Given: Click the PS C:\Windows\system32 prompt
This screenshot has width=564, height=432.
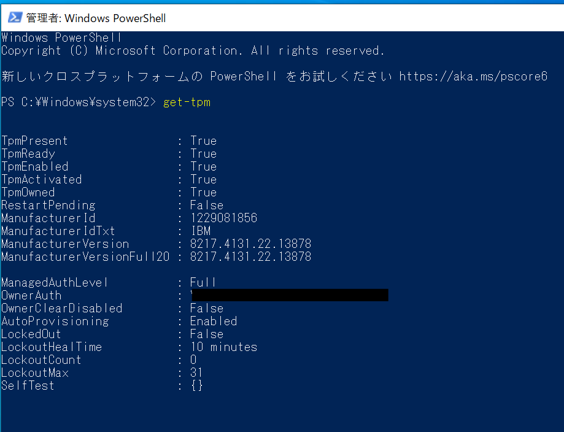Looking at the screenshot, I should [79, 102].
